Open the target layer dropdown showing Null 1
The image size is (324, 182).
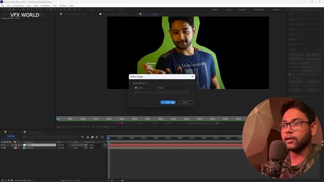173,87
